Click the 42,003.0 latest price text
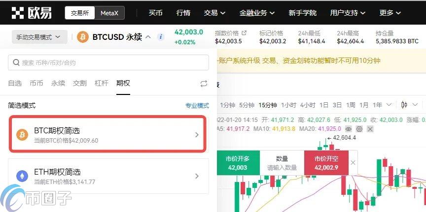 pos(188,32)
